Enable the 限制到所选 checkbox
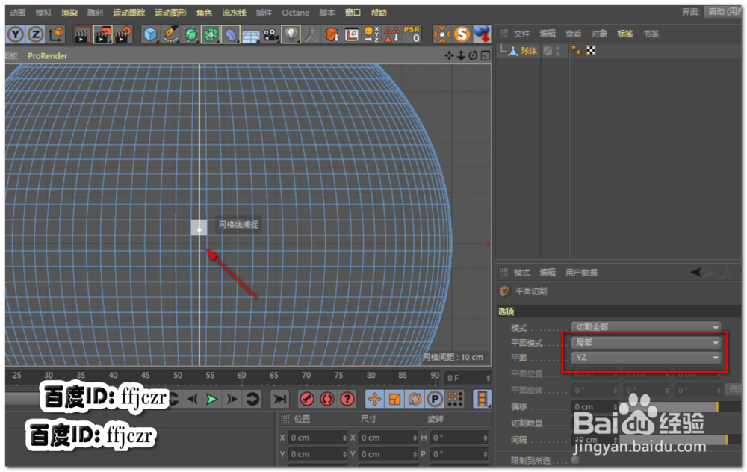 (575, 460)
